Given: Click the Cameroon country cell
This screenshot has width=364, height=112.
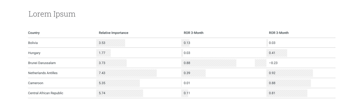Looking at the screenshot, I should (x=36, y=83).
